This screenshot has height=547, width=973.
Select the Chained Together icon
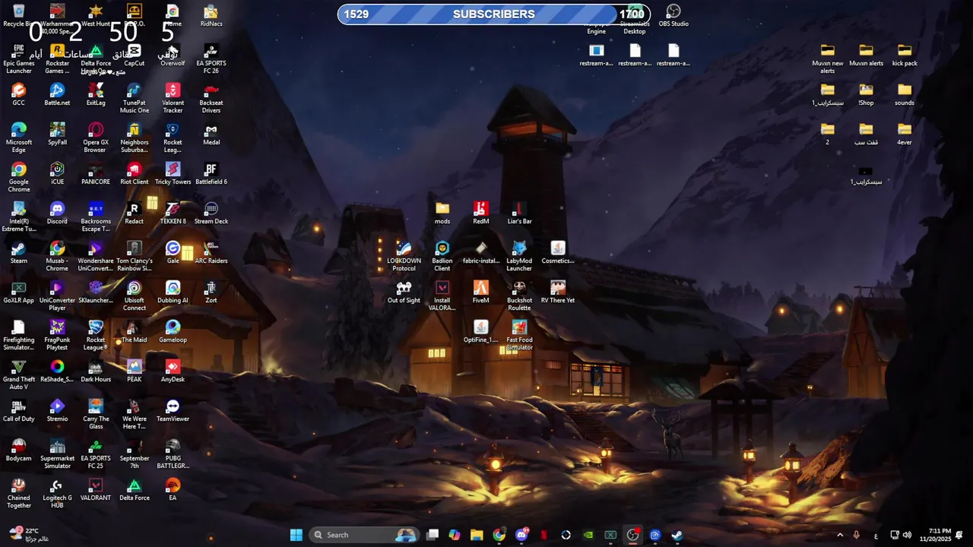[x=19, y=494]
